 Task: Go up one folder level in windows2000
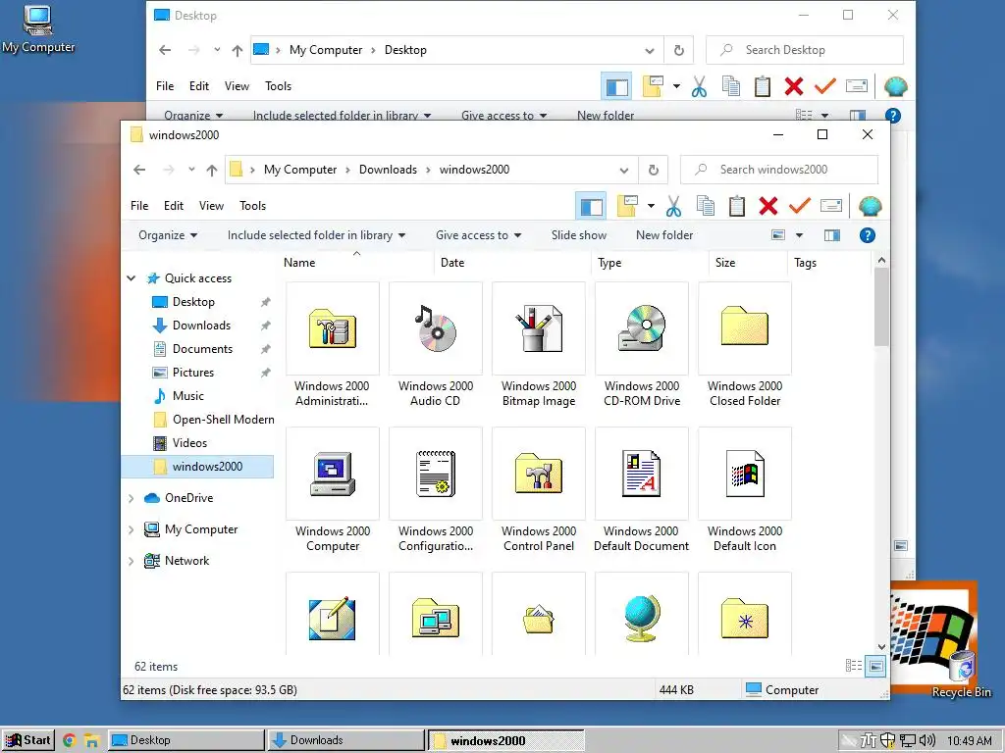[212, 170]
